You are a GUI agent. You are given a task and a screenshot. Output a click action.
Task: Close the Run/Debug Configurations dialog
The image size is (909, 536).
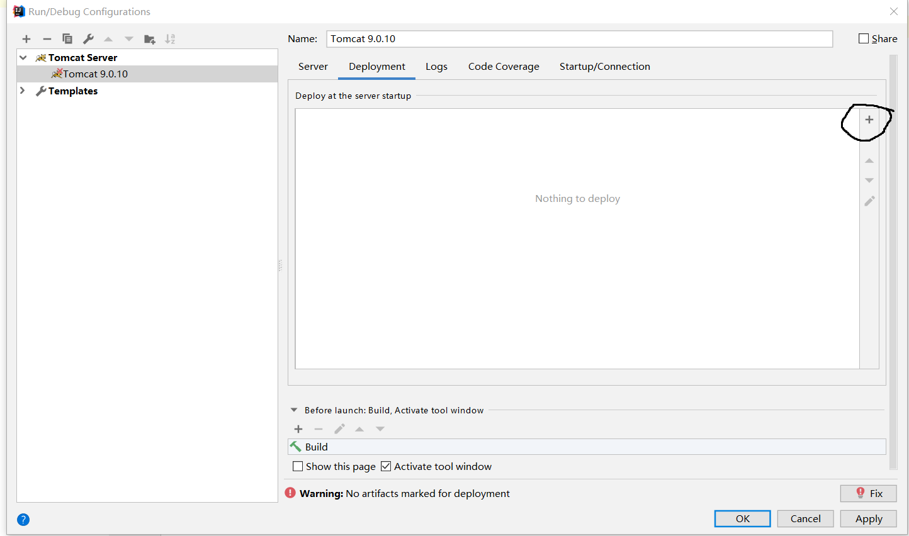(x=894, y=11)
